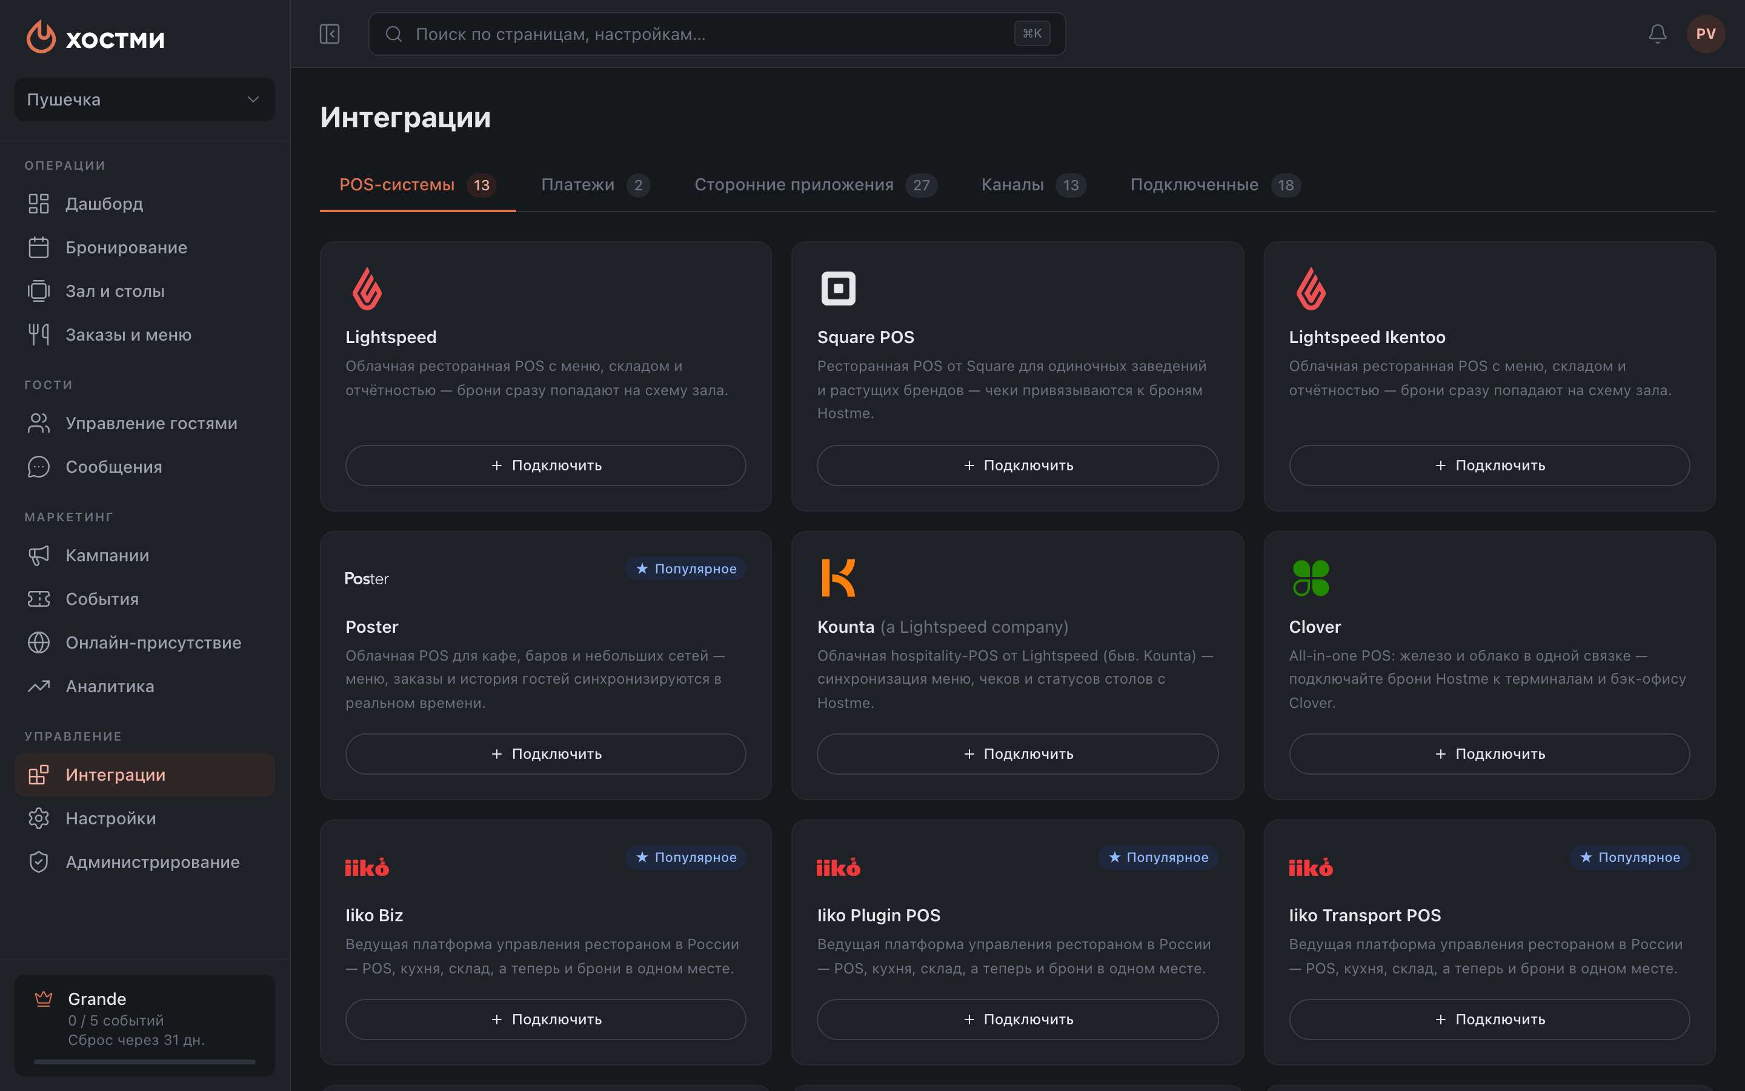Click the Kounta K logo
Image resolution: width=1745 pixels, height=1091 pixels.
[x=838, y=578]
